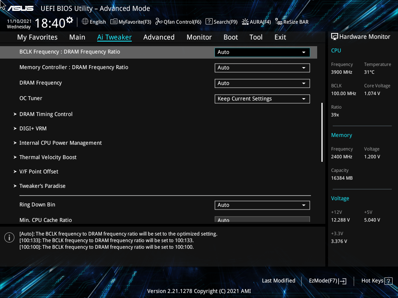This screenshot has height=298, width=398.
Task: Click the Hardware Monitor display icon
Action: pos(335,37)
